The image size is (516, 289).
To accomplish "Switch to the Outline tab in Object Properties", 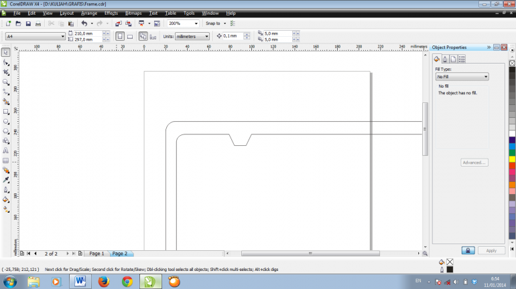I will [445, 59].
